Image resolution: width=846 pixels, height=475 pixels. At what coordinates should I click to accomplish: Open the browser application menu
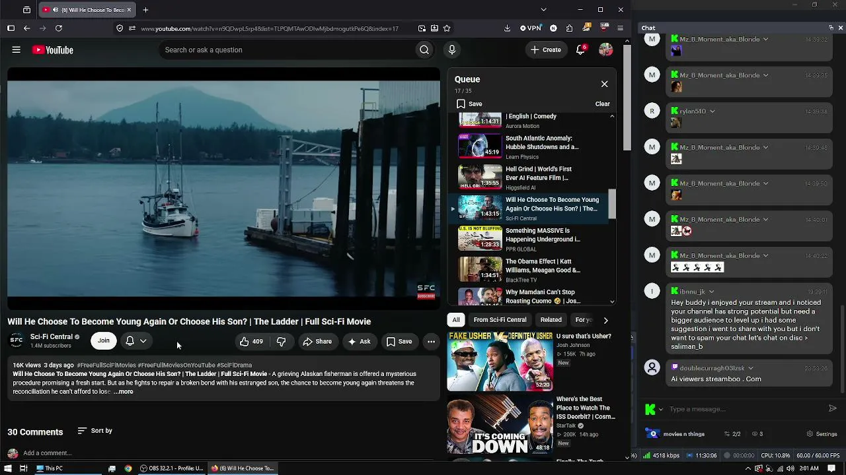620,28
